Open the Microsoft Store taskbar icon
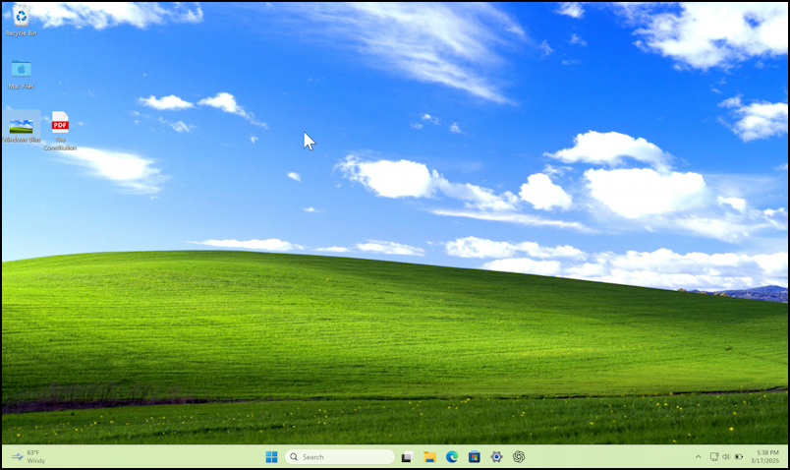The height and width of the screenshot is (470, 790). (475, 457)
